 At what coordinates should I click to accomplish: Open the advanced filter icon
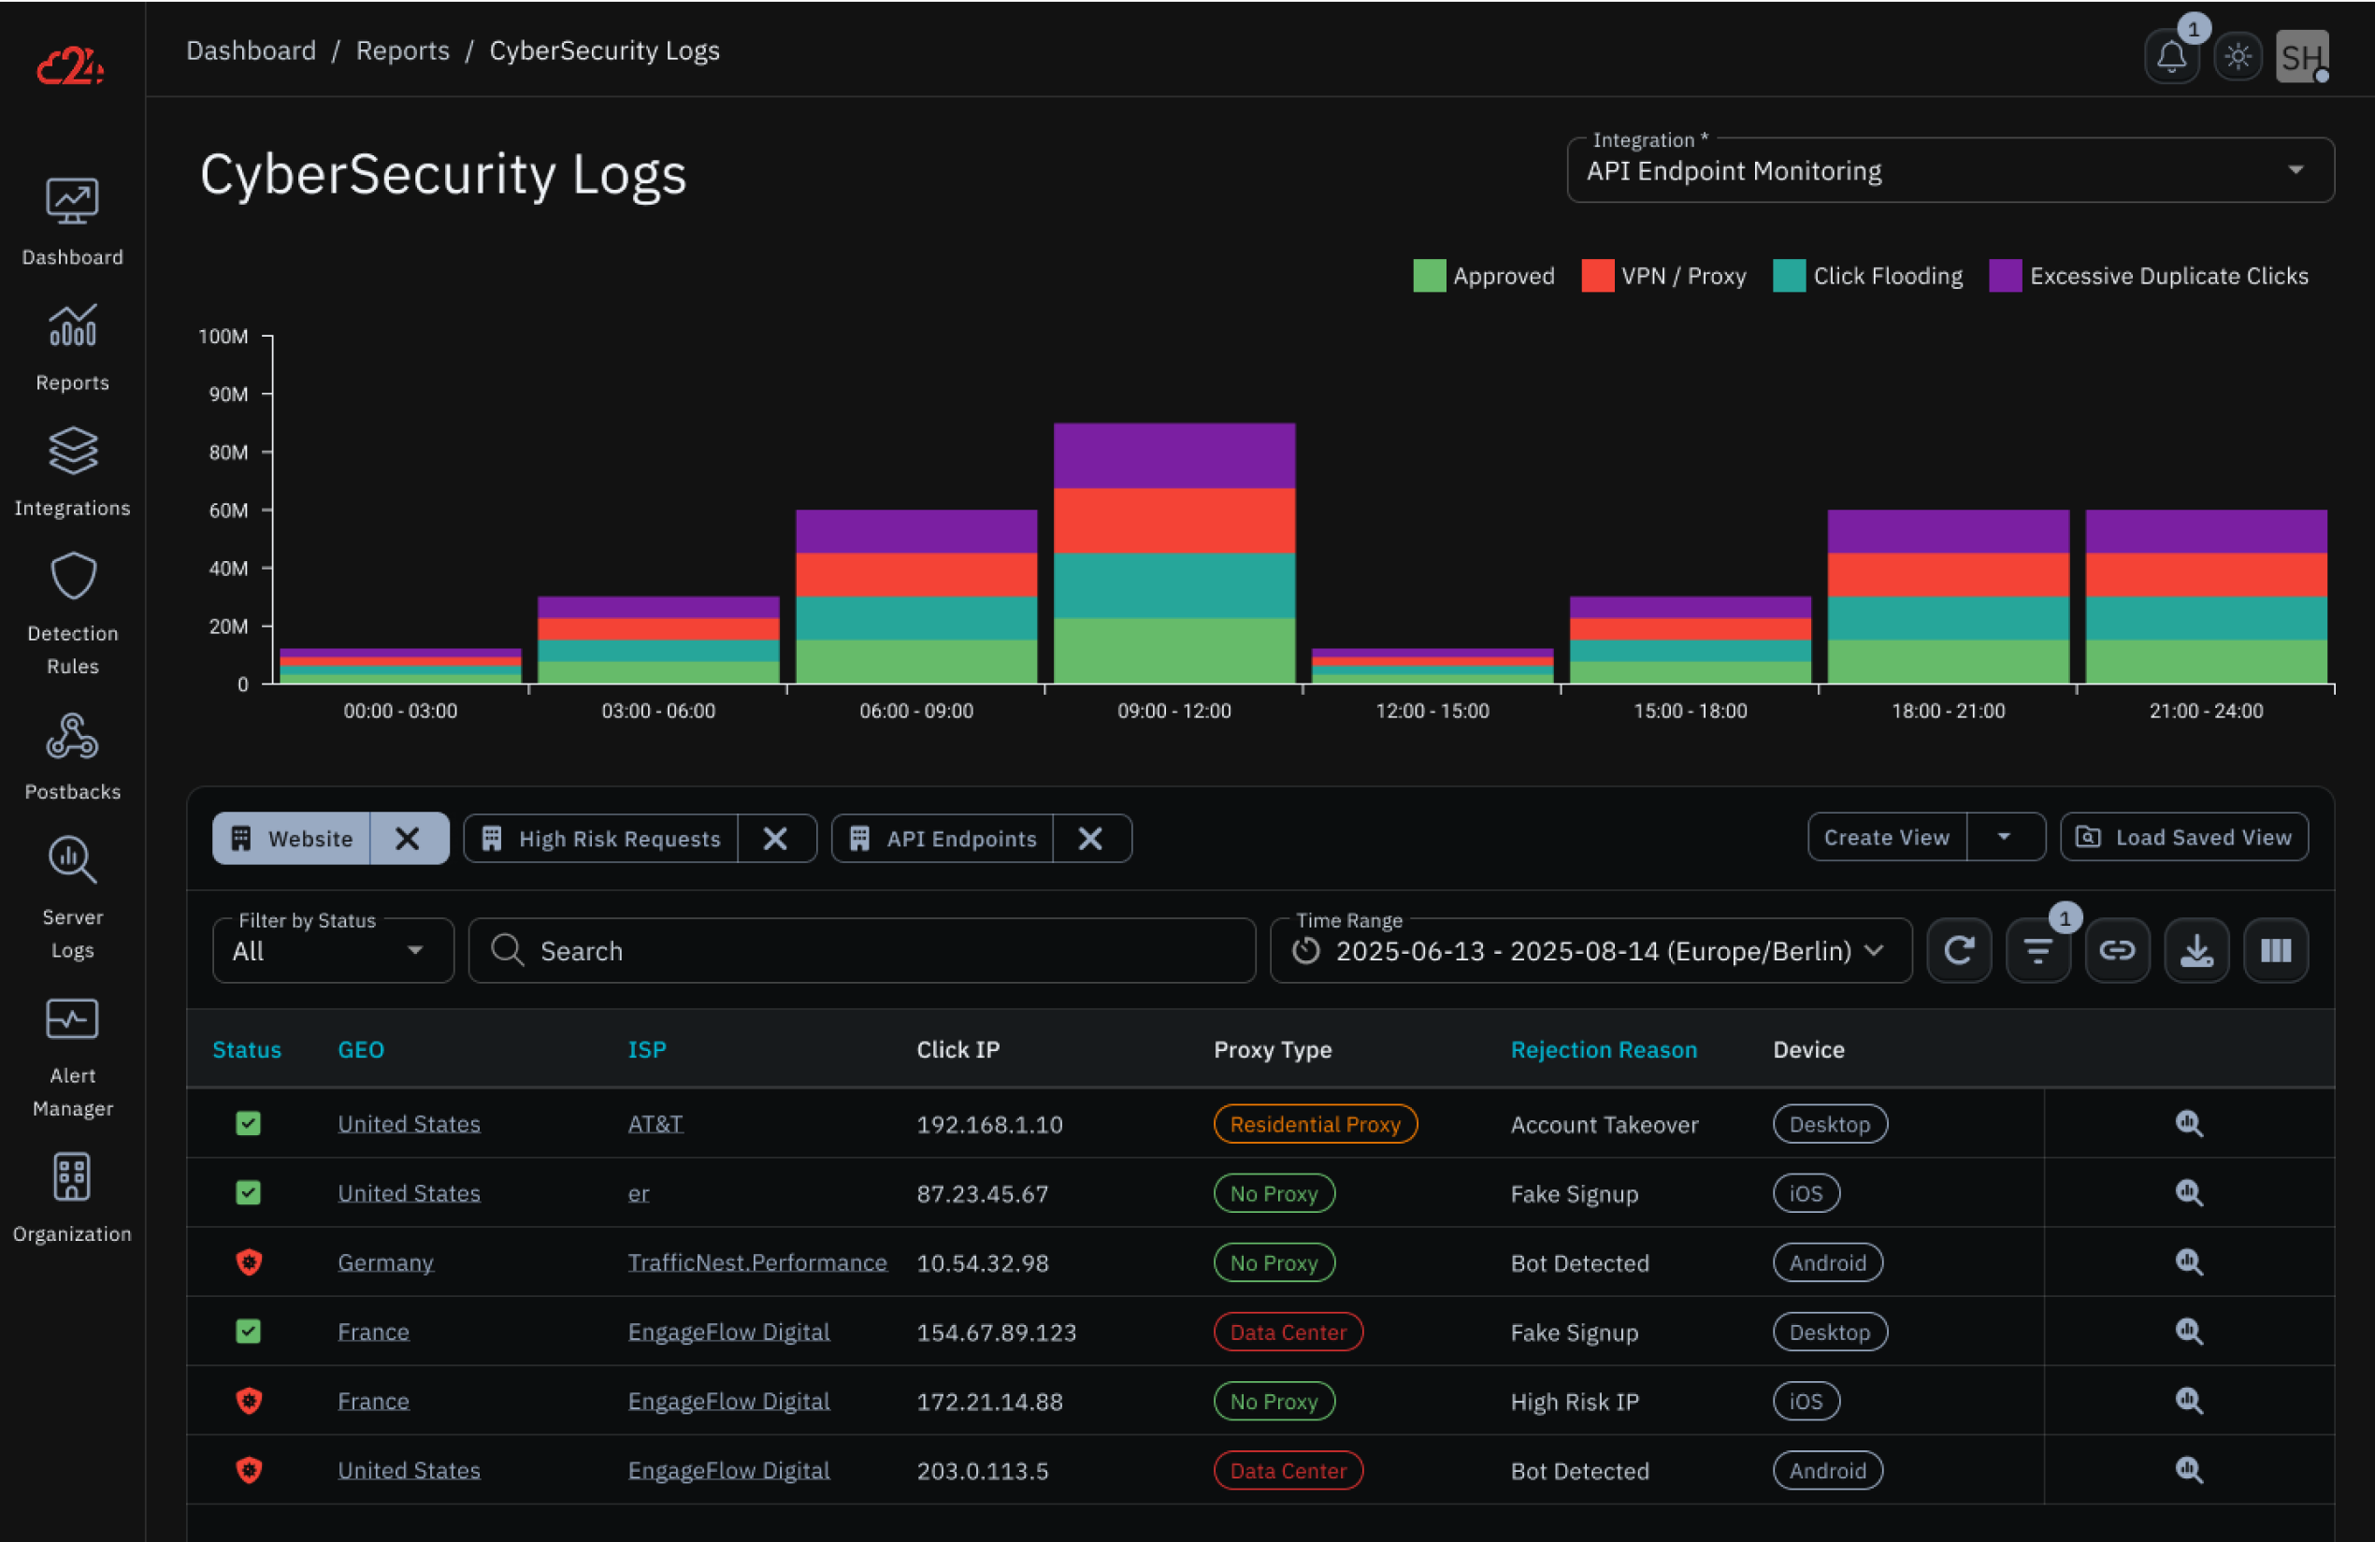pos(2037,950)
